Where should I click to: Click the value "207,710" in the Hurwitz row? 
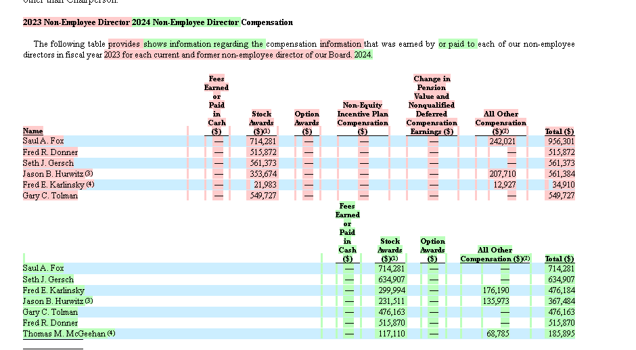tap(502, 174)
